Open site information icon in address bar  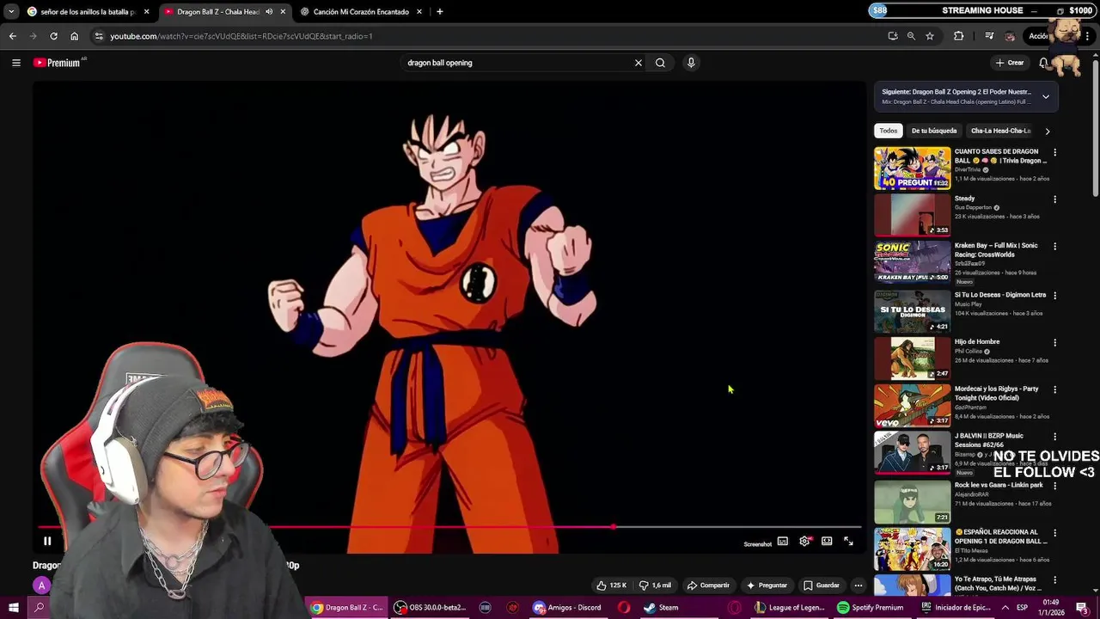pyautogui.click(x=99, y=36)
